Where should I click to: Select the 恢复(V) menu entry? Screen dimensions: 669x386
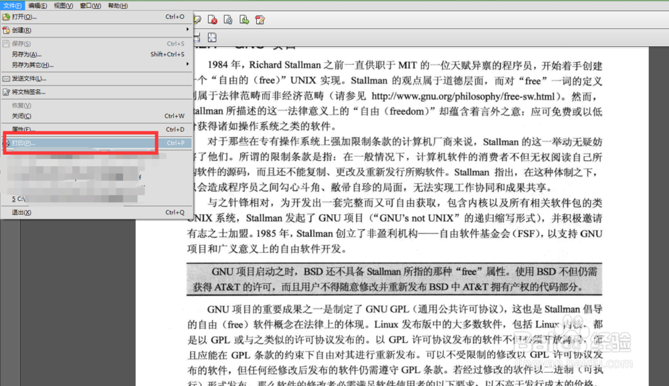pyautogui.click(x=96, y=106)
